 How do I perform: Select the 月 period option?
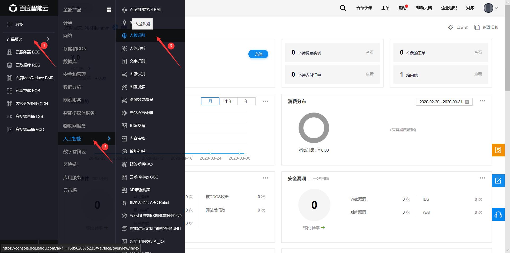210,101
